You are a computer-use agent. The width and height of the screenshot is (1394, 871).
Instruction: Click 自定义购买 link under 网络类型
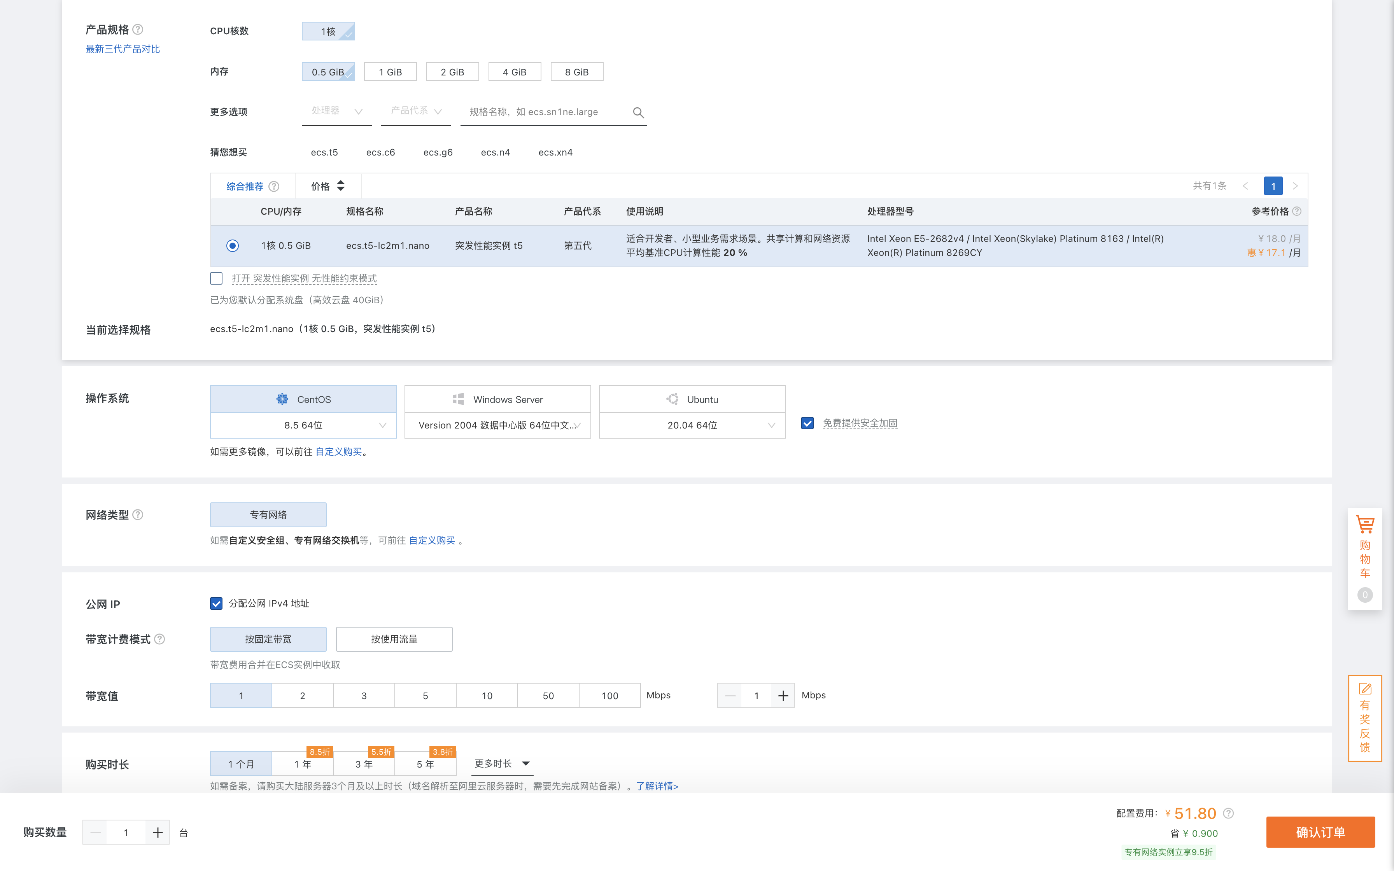(x=432, y=540)
